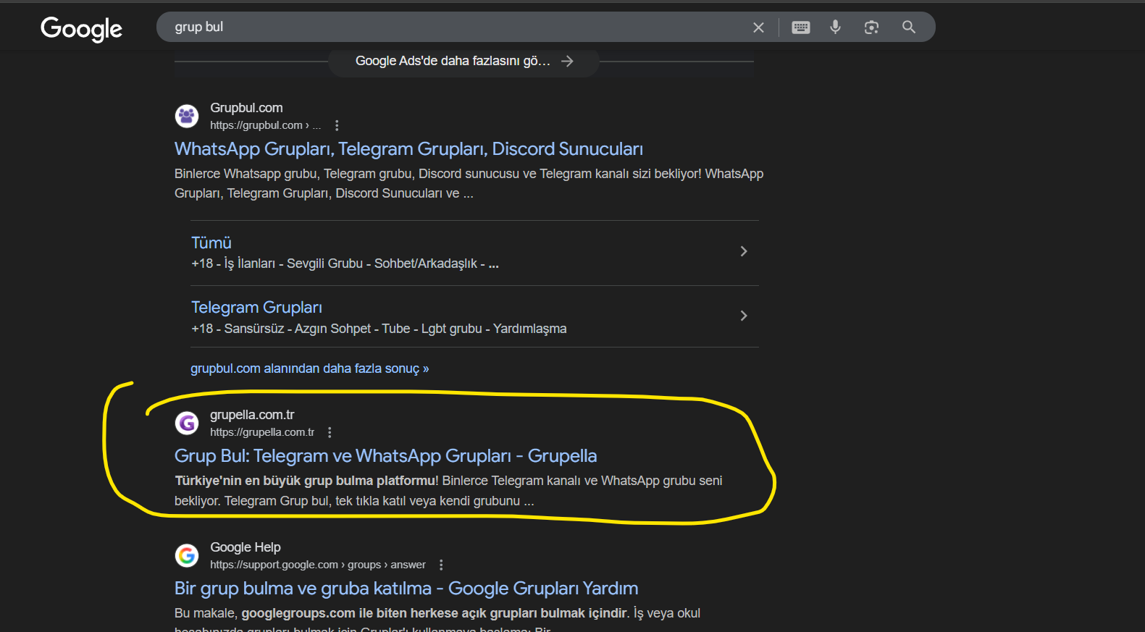
Task: Click the 'grupella.com.tr' site name
Action: [x=252, y=415]
